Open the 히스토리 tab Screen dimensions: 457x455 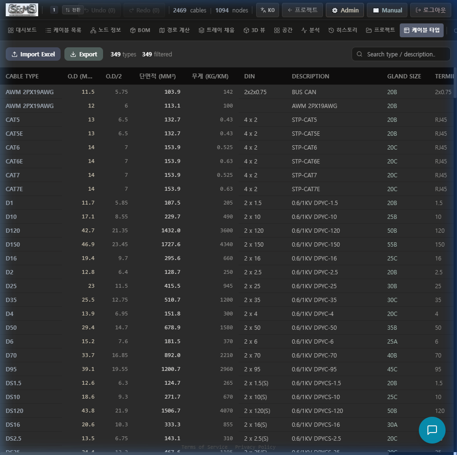343,30
